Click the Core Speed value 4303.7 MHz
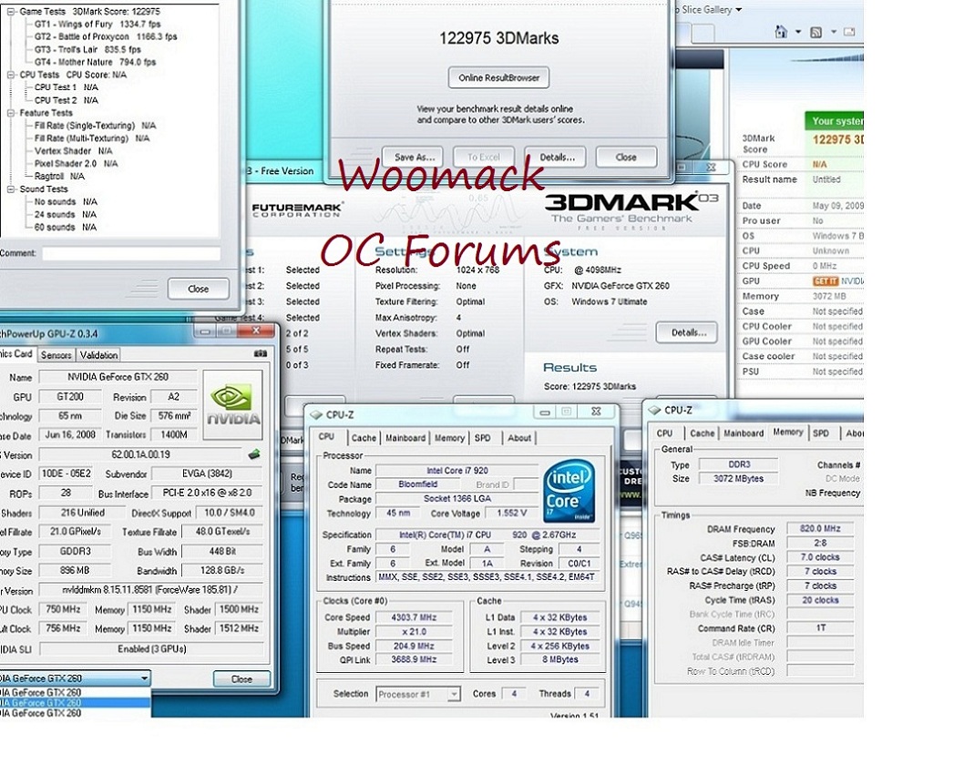This screenshot has width=954, height=764. pos(414,617)
